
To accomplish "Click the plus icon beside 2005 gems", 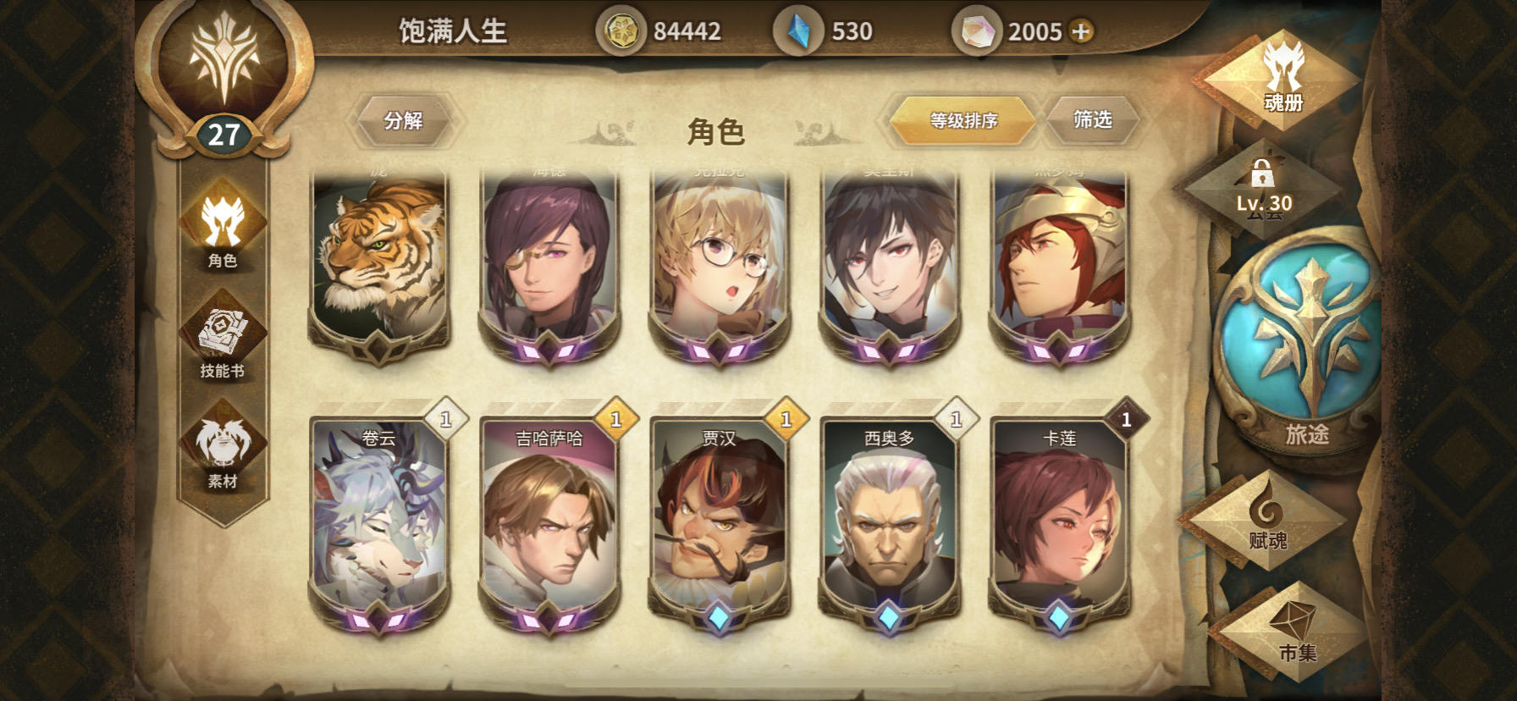I will click(1081, 31).
